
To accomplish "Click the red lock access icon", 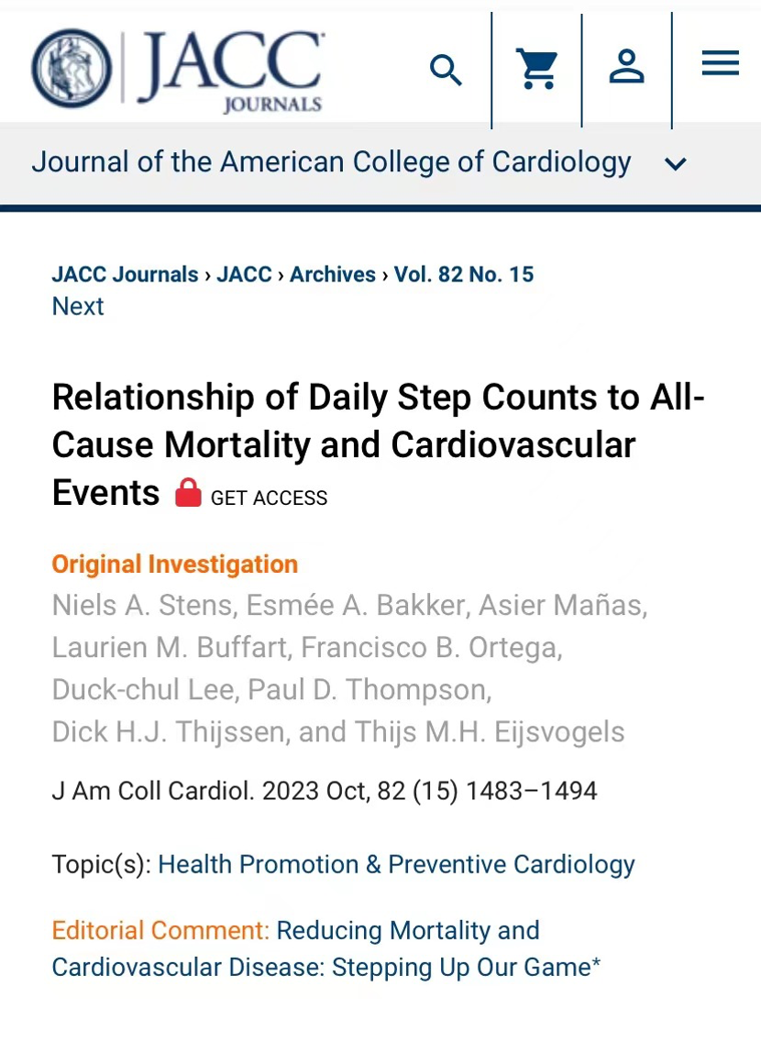I will (x=188, y=493).
